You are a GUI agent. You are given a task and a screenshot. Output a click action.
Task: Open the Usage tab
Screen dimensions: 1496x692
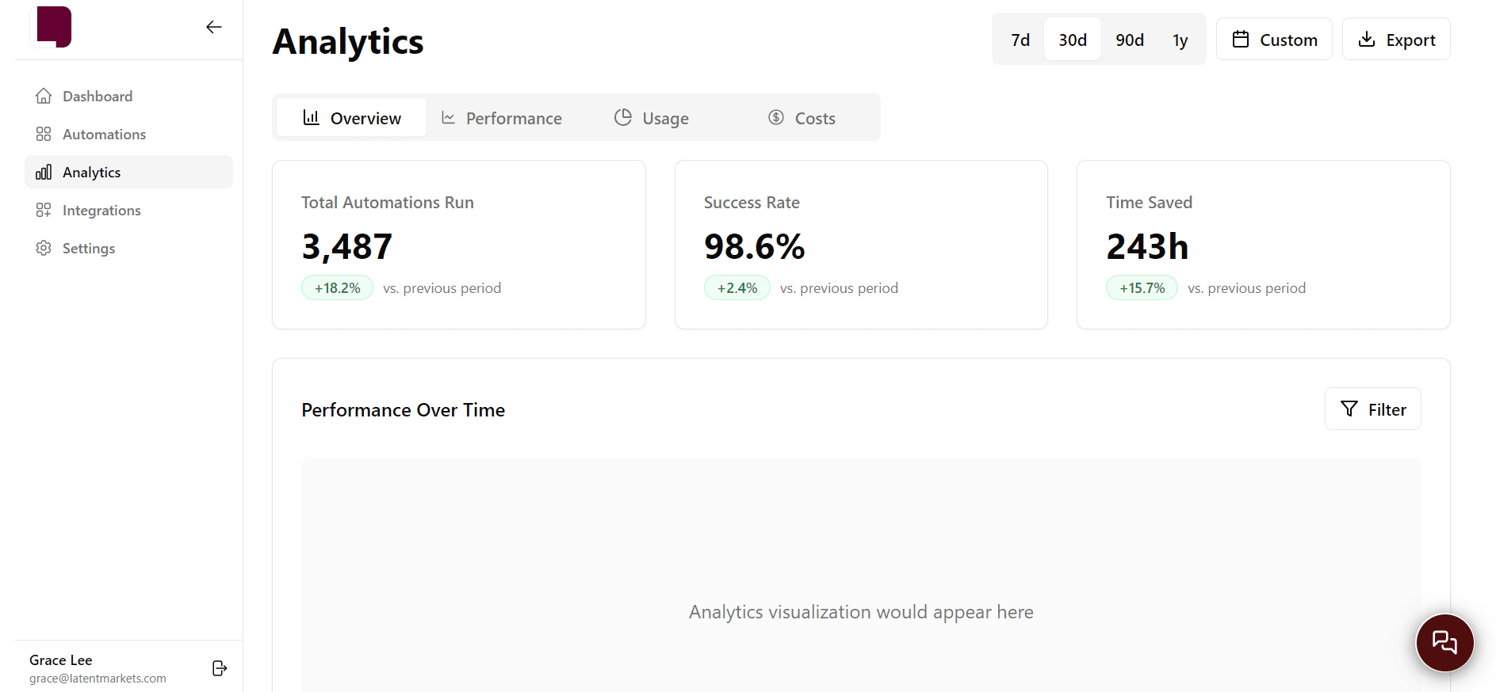[x=652, y=117]
